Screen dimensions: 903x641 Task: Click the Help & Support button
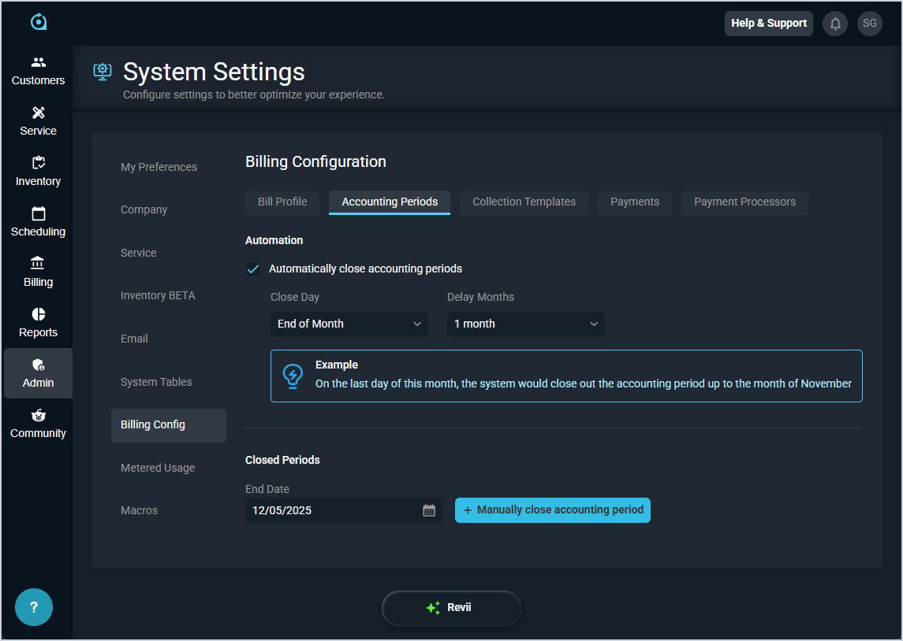pyautogui.click(x=768, y=24)
